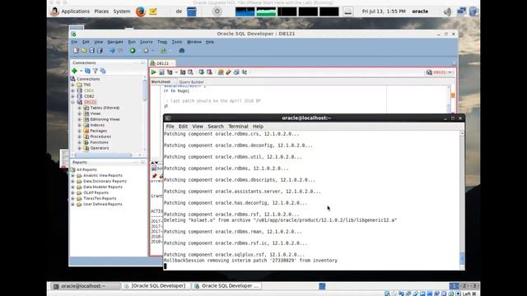Expand the CDB1 connection node
Screen dimensions: 527x296
(73, 90)
